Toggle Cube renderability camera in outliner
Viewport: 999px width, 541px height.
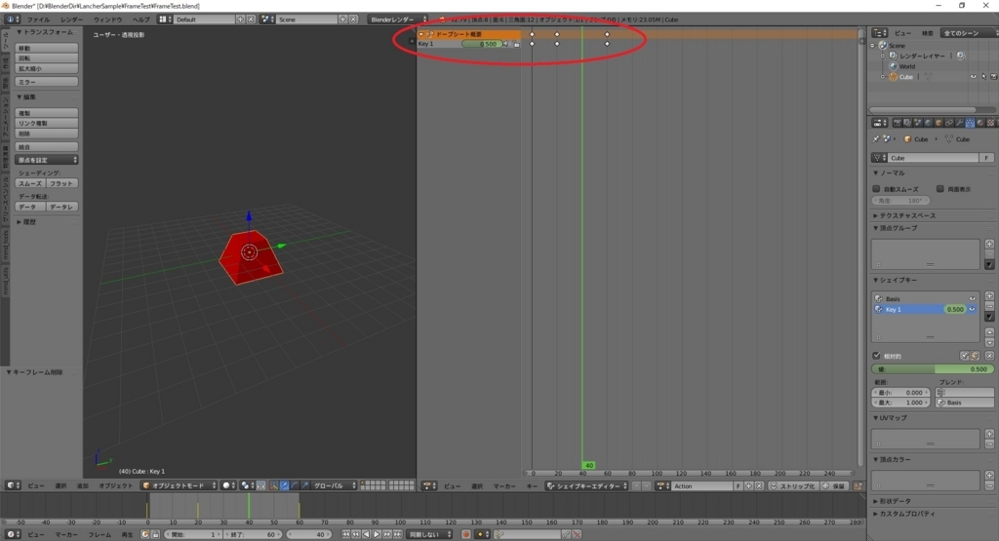click(994, 76)
